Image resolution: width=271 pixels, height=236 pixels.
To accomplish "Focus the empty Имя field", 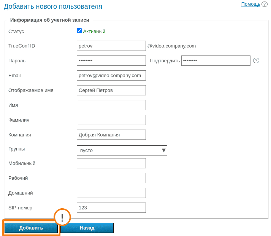I will pos(111,105).
